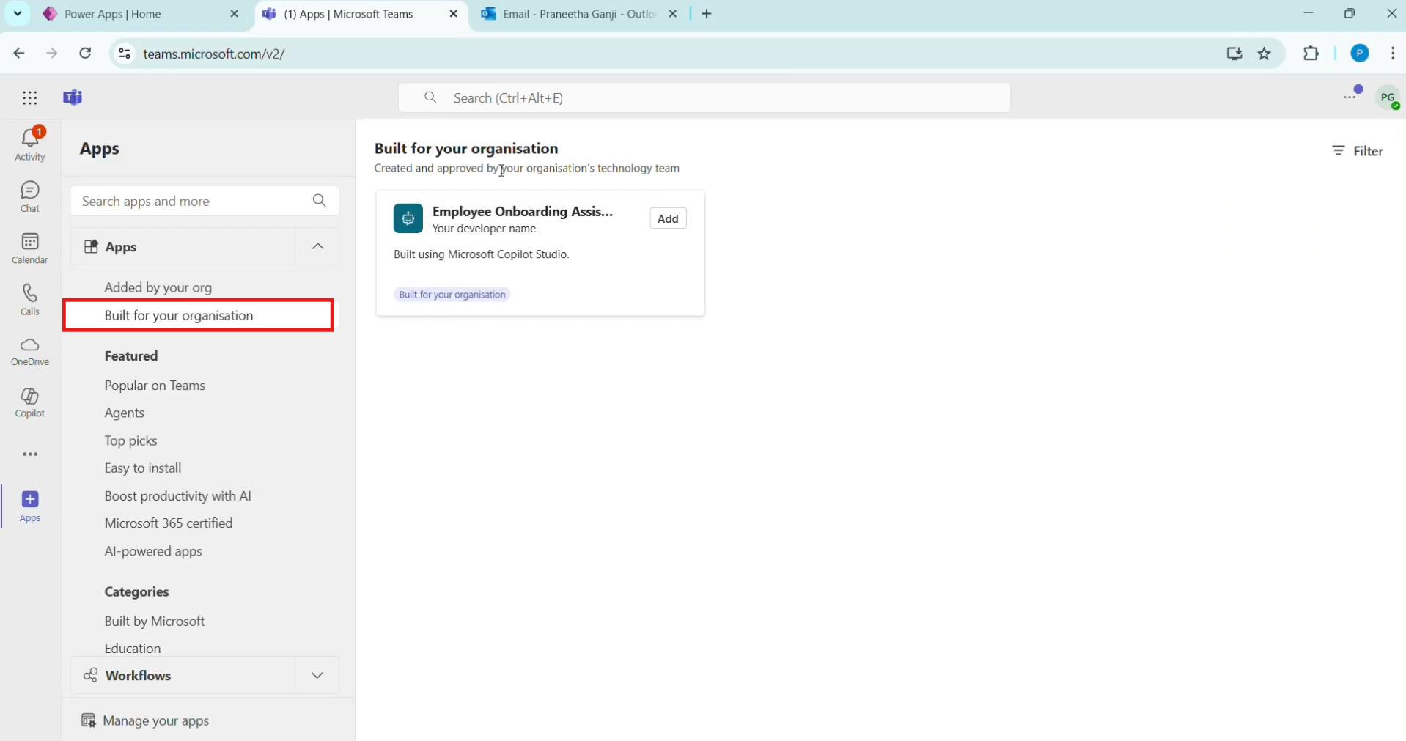
Task: Click the Search apps and more field
Action: click(x=191, y=201)
